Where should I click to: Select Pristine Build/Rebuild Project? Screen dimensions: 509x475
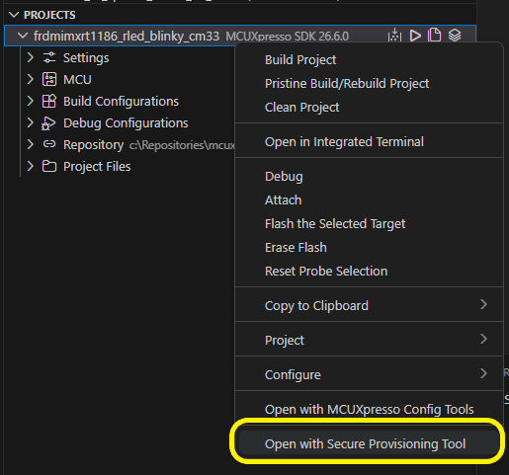[x=370, y=84]
